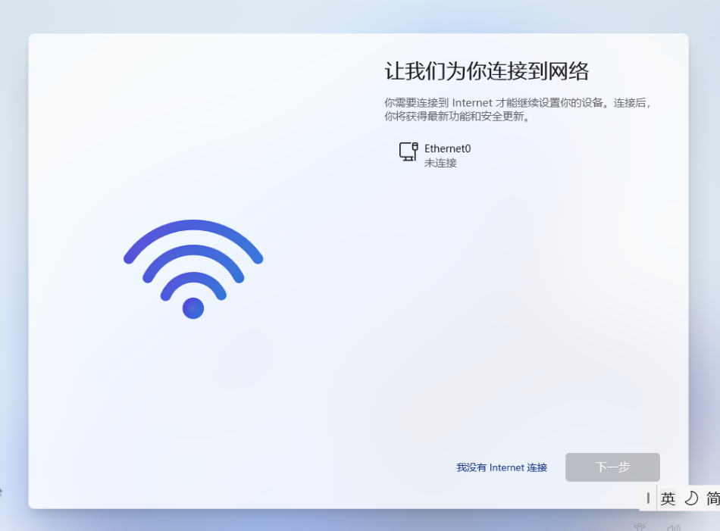
Task: Select the Ethernet0 network name label
Action: (x=448, y=148)
